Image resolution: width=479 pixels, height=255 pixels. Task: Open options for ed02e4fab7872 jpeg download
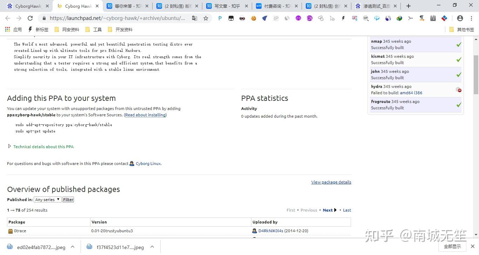[x=73, y=247]
